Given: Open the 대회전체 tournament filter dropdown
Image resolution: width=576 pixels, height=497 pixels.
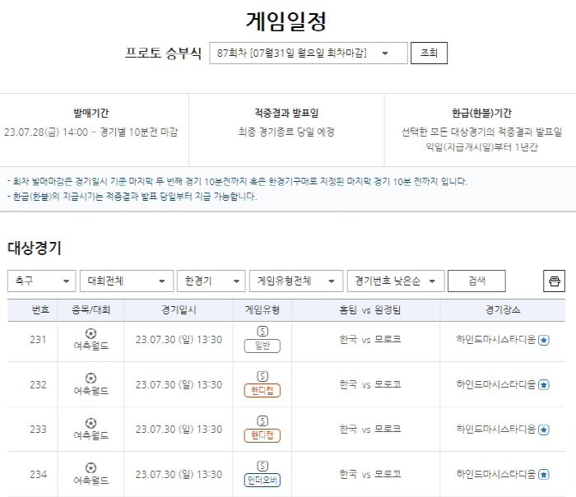Looking at the screenshot, I should pyautogui.click(x=127, y=281).
